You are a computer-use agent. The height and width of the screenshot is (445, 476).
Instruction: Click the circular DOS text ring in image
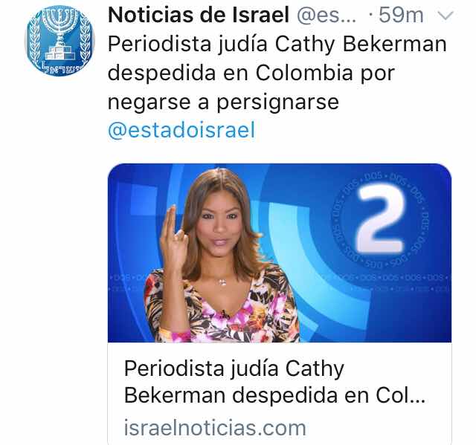pyautogui.click(x=379, y=221)
